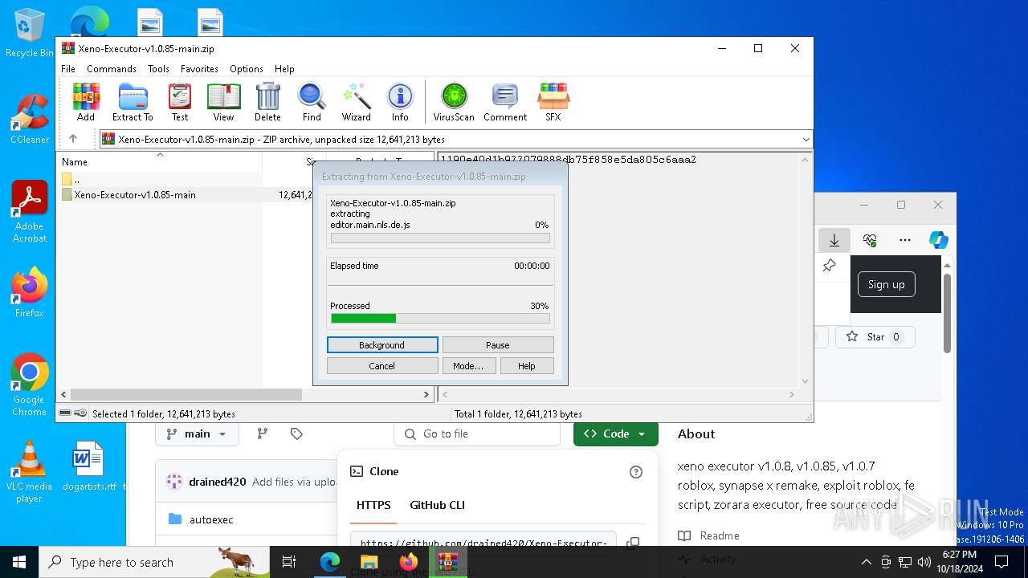Click the Add toolbar icon in WinRAR

tap(86, 102)
